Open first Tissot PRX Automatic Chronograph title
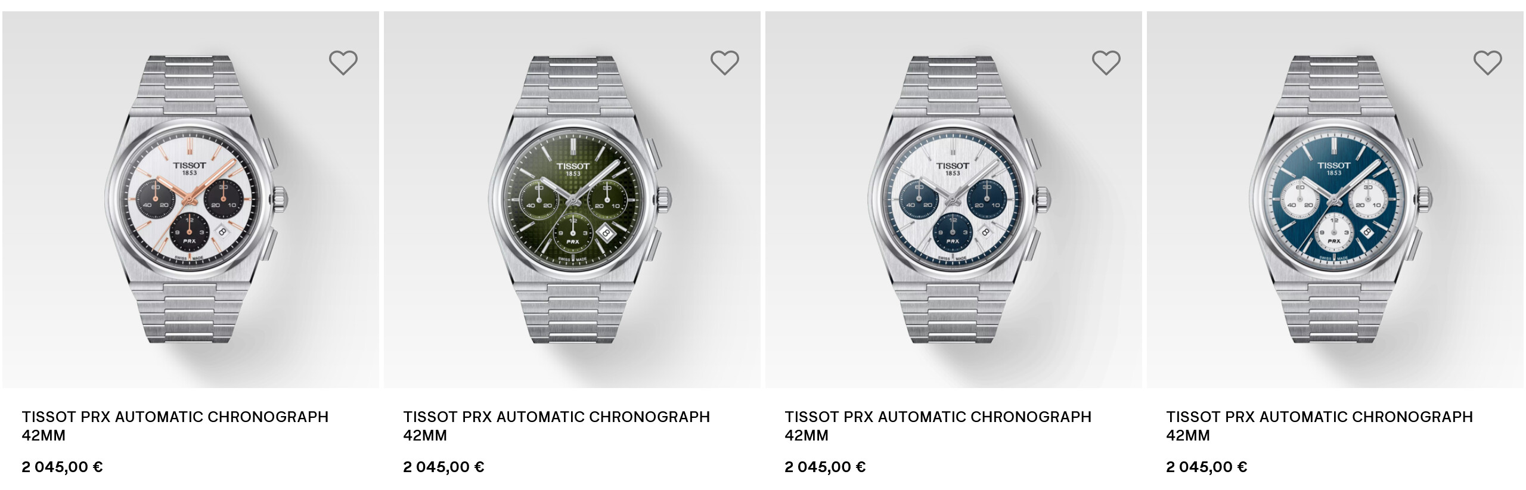Viewport: 1526px width, 490px height. pos(175,426)
